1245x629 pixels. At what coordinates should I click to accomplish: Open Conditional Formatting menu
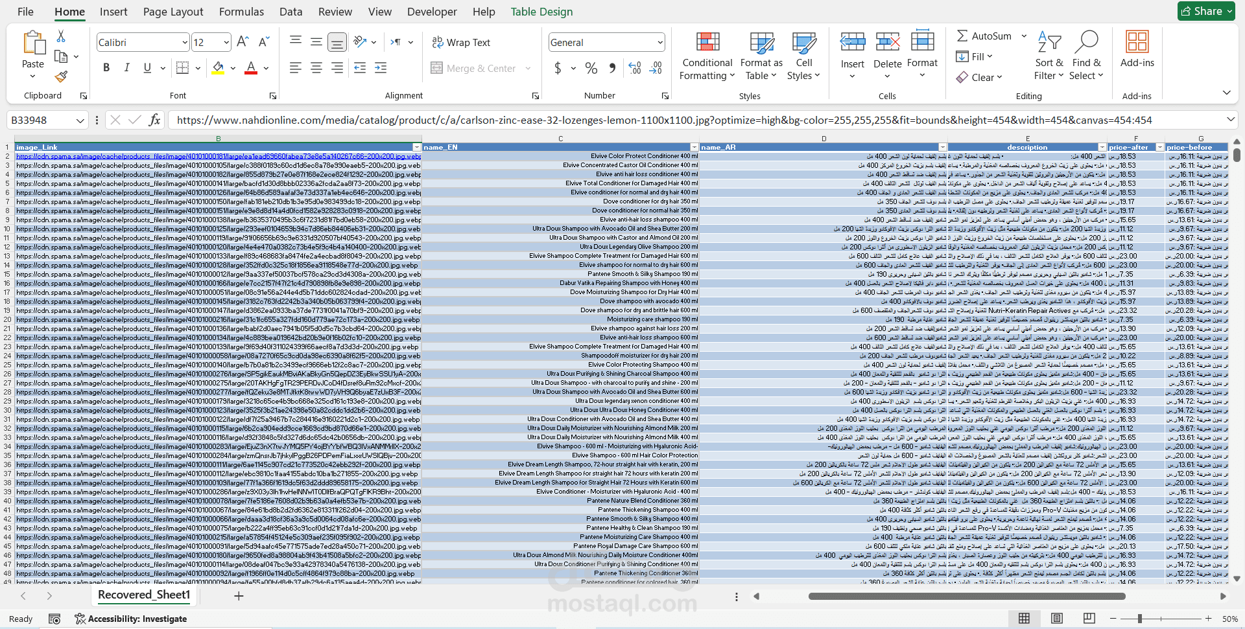click(x=707, y=56)
